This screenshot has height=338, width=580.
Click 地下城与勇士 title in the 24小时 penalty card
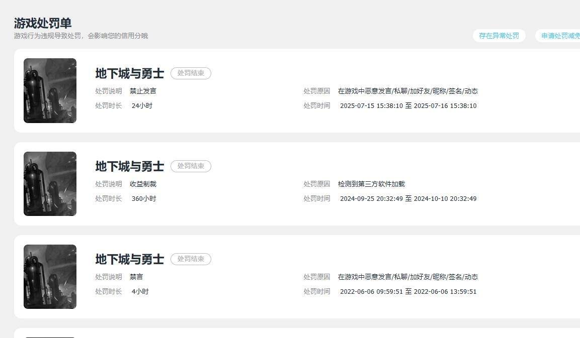(x=129, y=73)
